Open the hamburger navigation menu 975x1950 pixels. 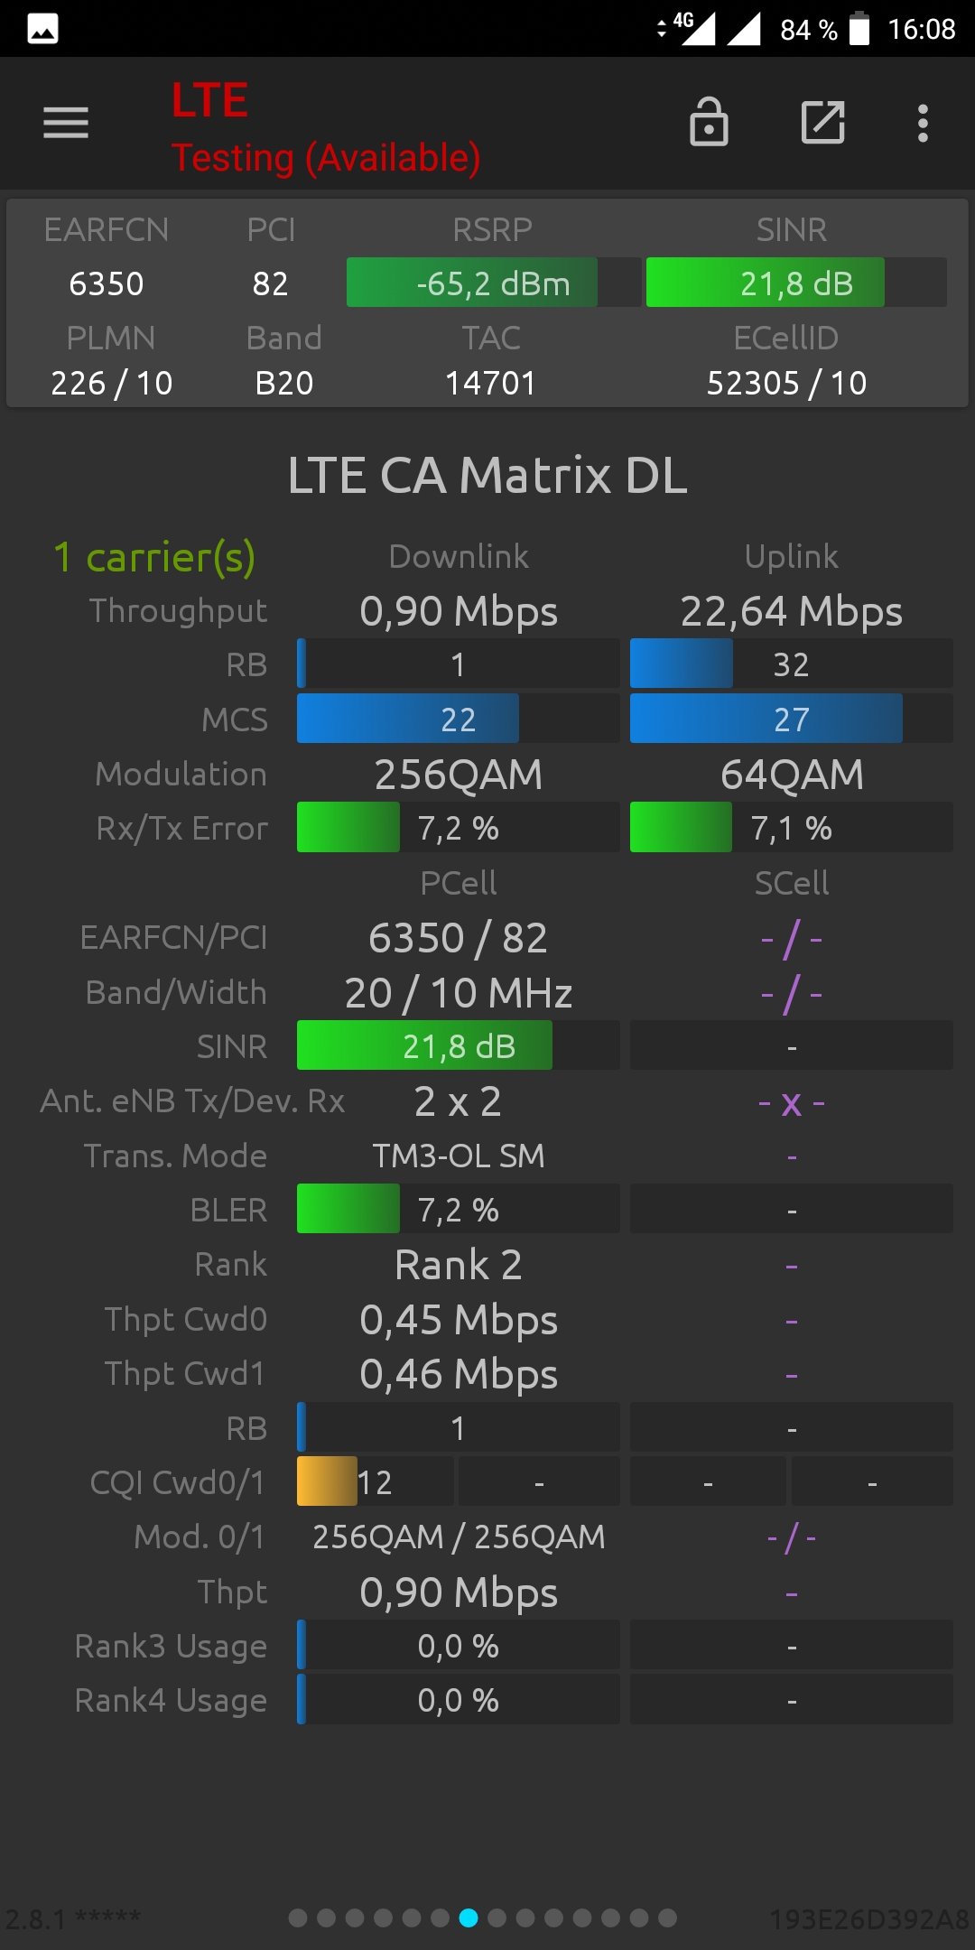(66, 123)
